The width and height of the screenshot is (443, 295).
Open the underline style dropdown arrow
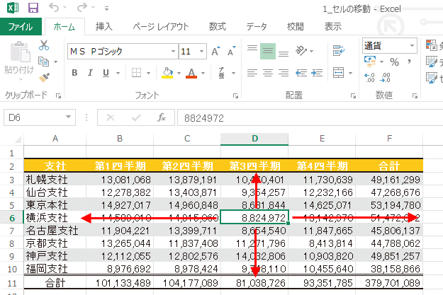pos(118,73)
